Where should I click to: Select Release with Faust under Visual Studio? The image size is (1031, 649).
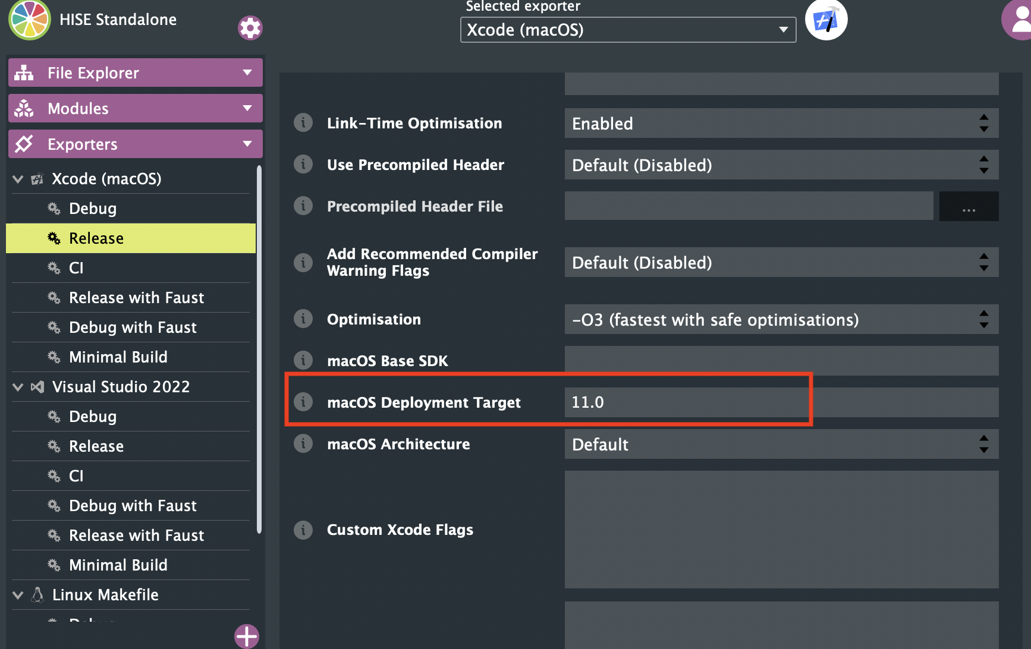[x=131, y=535]
